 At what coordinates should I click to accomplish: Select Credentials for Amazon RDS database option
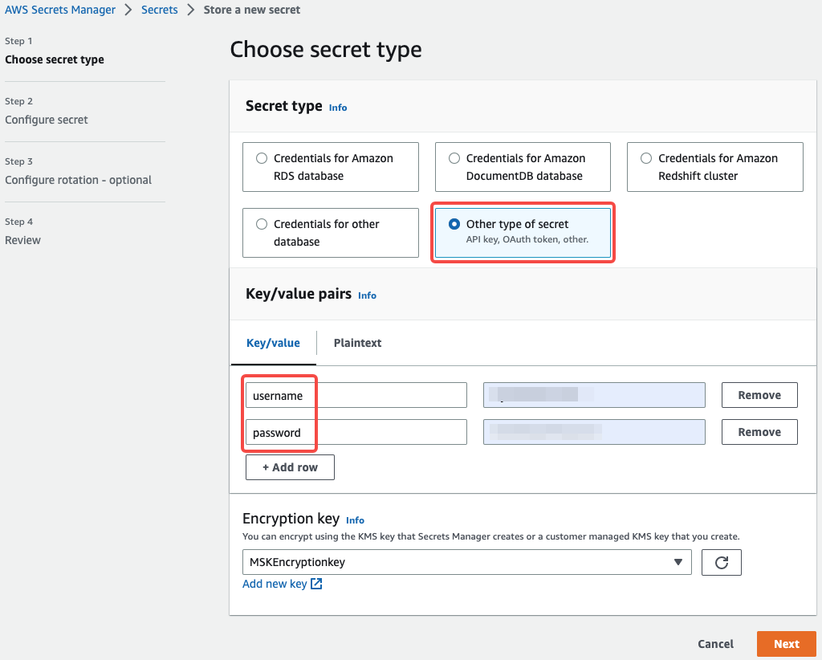point(262,158)
